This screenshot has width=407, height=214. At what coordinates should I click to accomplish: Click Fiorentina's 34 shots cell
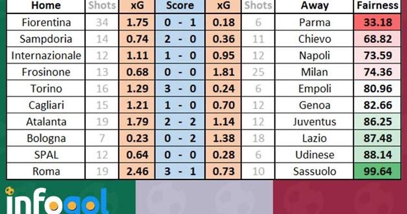pos(102,22)
